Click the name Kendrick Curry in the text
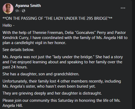135x109 pixels. point(15,38)
